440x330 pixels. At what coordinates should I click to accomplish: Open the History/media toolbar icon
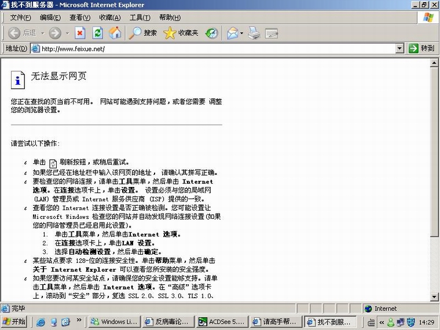click(x=211, y=33)
